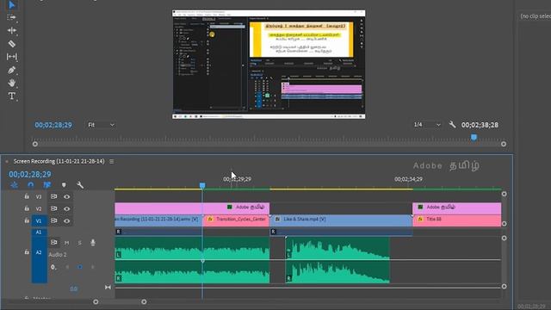551x310 pixels.
Task: Click timeline playhead marker on ruler
Action: tap(202, 185)
